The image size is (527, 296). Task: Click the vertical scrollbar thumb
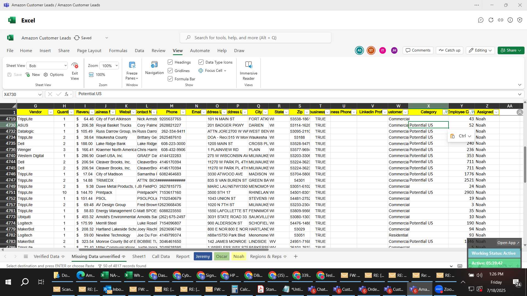tap(525, 164)
